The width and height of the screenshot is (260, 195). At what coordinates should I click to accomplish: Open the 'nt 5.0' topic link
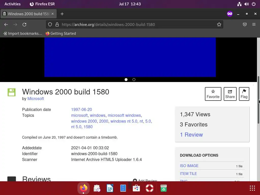[x=76, y=127]
